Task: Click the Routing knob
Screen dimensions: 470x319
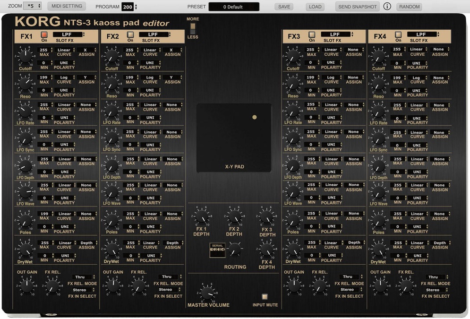Action: 234,249
